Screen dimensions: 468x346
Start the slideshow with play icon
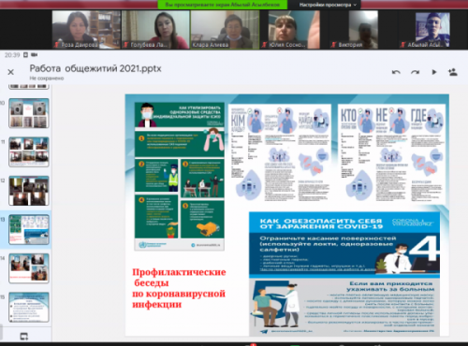click(433, 72)
